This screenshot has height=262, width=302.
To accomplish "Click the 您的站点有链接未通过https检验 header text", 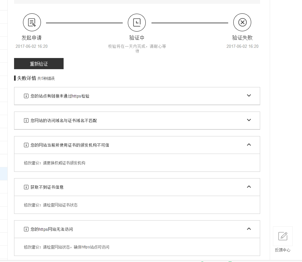I will (x=60, y=96).
